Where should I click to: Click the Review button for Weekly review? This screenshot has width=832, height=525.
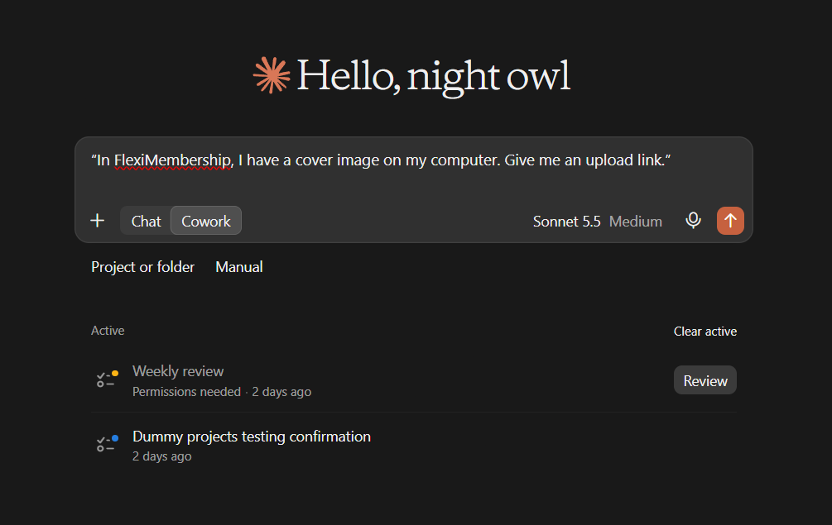pos(705,380)
